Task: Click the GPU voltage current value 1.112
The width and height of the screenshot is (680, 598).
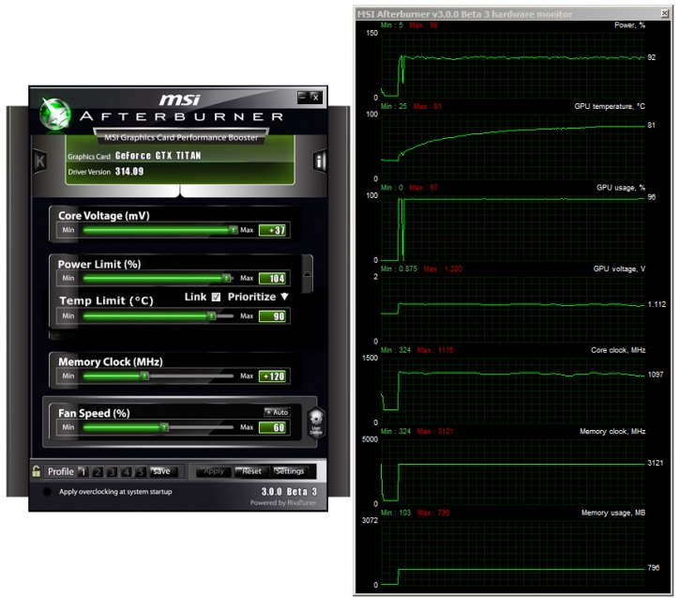Action: point(657,305)
